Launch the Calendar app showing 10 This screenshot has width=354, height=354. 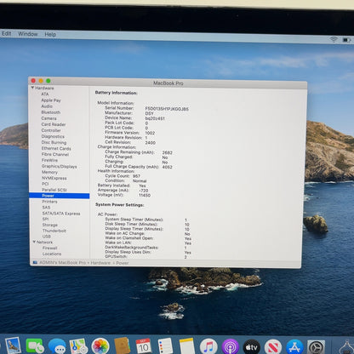pos(143,346)
